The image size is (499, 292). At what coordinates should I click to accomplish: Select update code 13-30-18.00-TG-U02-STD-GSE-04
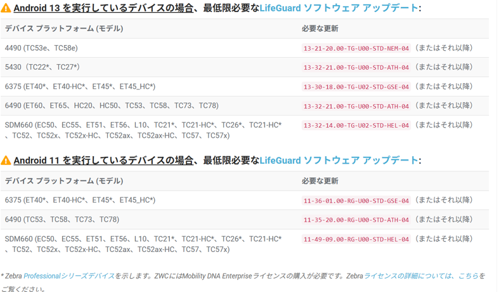click(356, 87)
